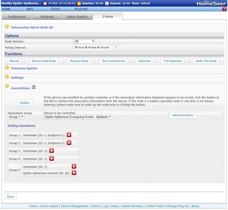228x210 pixels.
Task: Open the Node Number dropdown
Action: pyautogui.click(x=84, y=41)
